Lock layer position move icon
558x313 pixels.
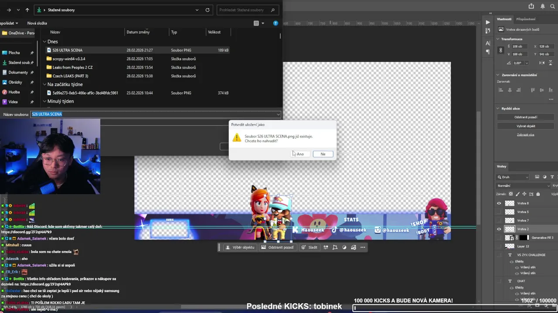click(x=524, y=194)
